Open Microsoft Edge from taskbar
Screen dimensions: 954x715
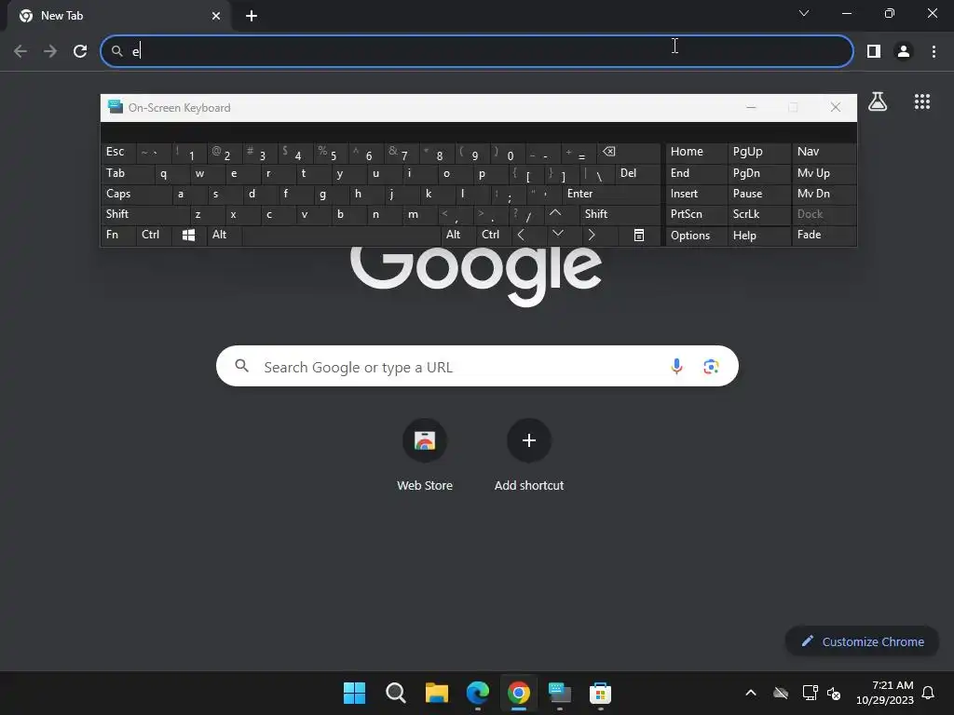[x=478, y=693]
